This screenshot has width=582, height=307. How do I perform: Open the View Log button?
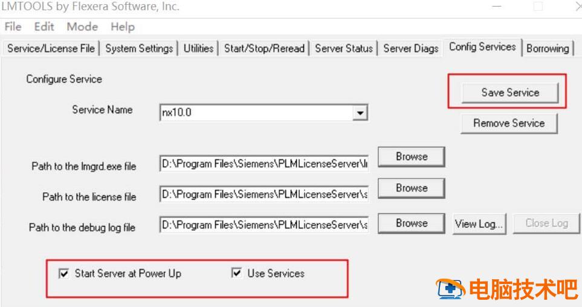coord(479,224)
